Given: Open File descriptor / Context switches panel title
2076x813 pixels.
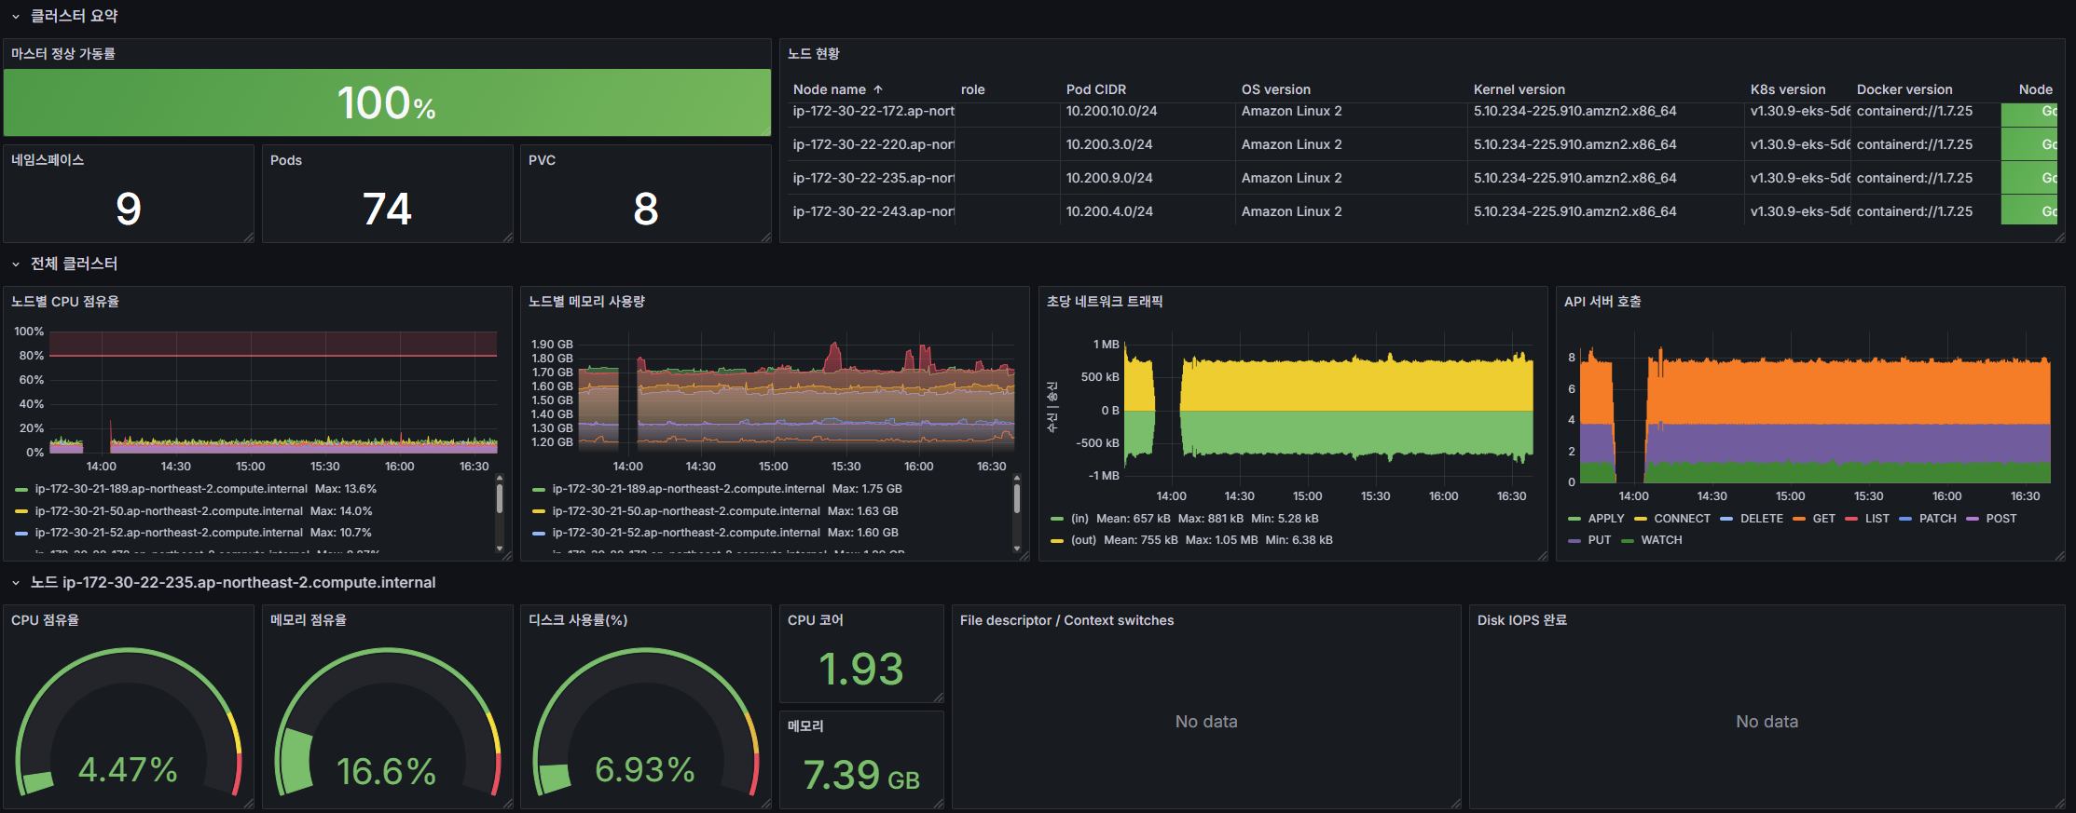Looking at the screenshot, I should 1066,620.
